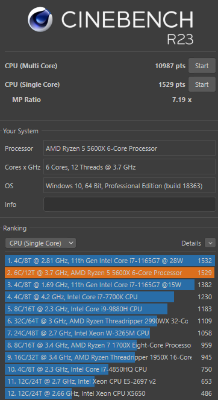Screen dimensions: 218x400
Task: Select highlighted ranking row Ryzen 5 5600X
Action: point(110,273)
